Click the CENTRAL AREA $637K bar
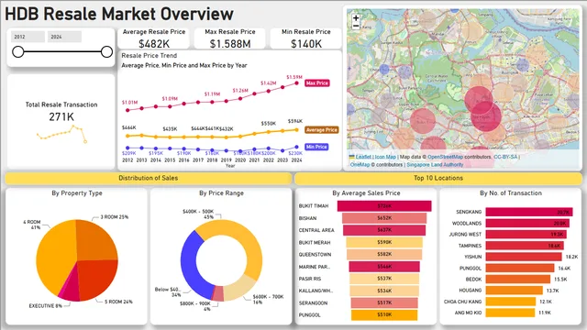587x330 pixels. tap(384, 230)
